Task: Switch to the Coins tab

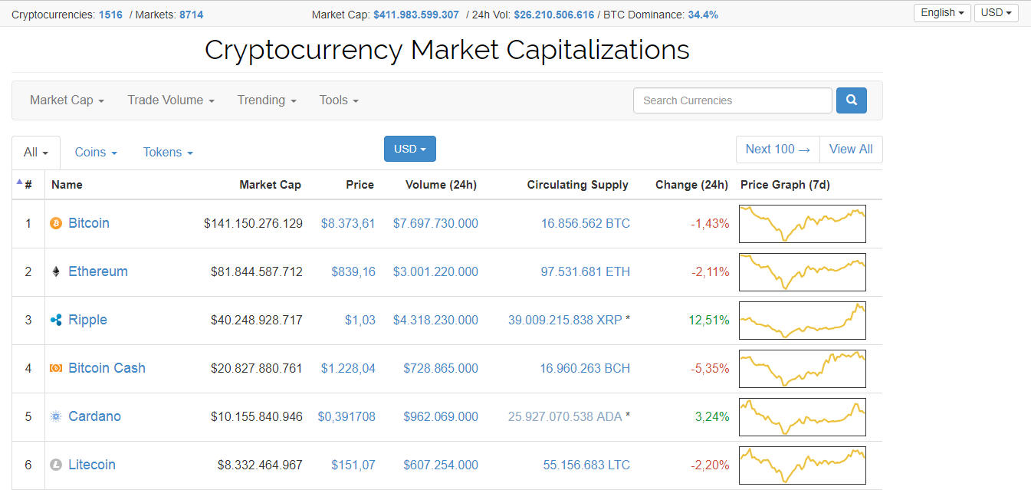Action: (x=96, y=153)
